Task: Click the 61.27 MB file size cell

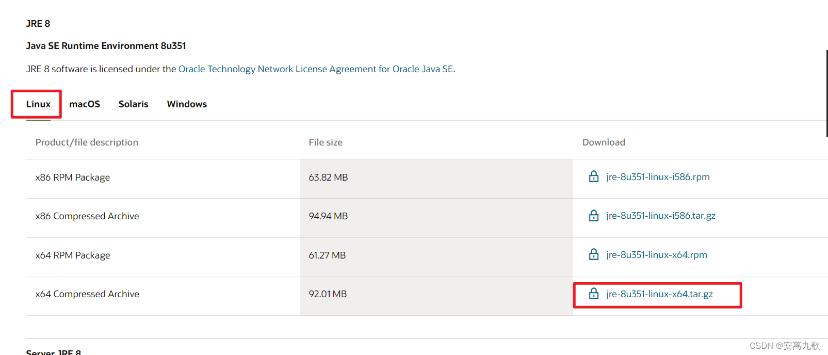Action: pos(436,257)
